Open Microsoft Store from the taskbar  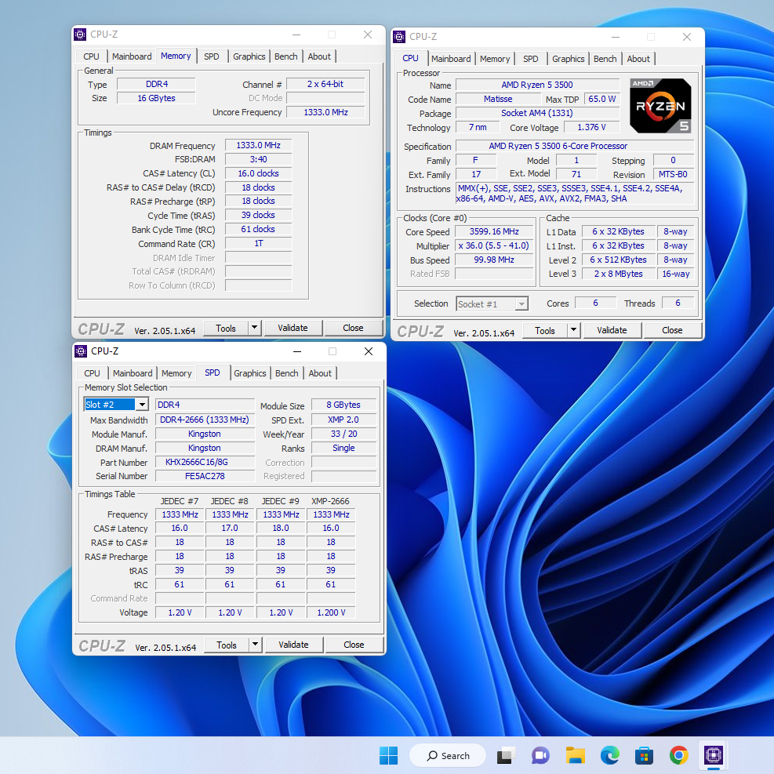coord(644,755)
